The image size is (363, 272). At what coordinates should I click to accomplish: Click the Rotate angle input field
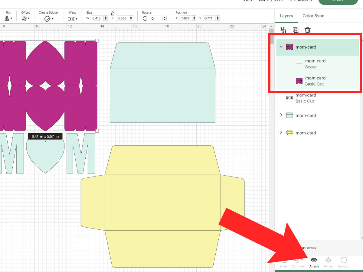coord(158,18)
